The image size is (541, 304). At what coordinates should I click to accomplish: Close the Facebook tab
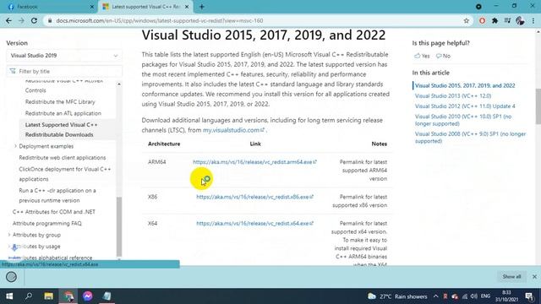(x=92, y=7)
